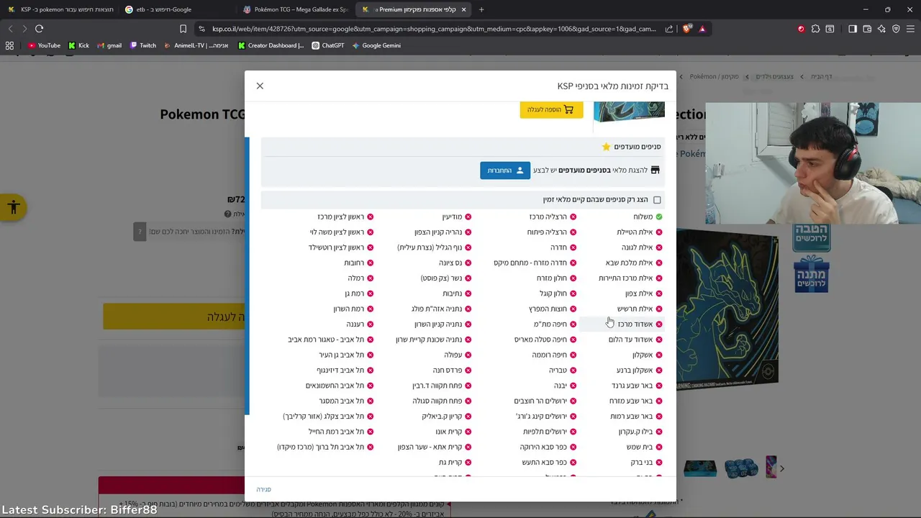The height and width of the screenshot is (518, 921).
Task: Close the KSP stock availability dialog
Action: 260,86
